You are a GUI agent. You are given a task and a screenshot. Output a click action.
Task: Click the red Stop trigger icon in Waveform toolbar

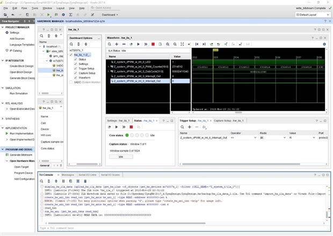(153, 44)
